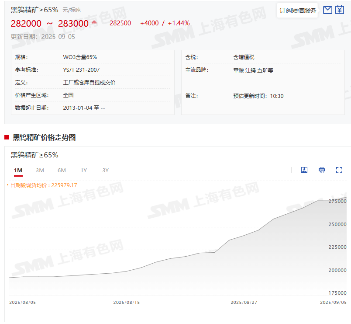This screenshot has width=351, height=324.
Task: Show the 1Y price history
Action: [x=83, y=170]
